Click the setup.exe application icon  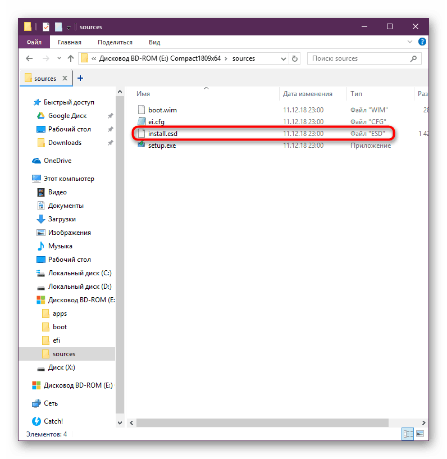(142, 144)
